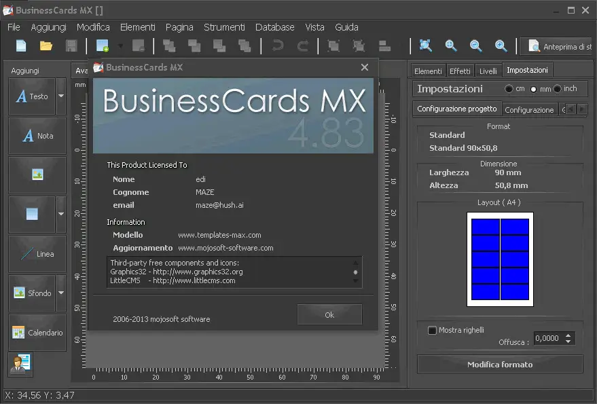Click the zoom out magnifier icon
Screen dimensions: 597x404
(475, 45)
